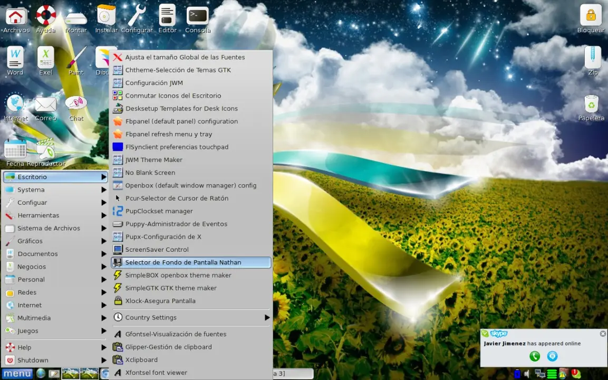
Task: Open Fbpanel (default panel) configuration
Action: 191,121
